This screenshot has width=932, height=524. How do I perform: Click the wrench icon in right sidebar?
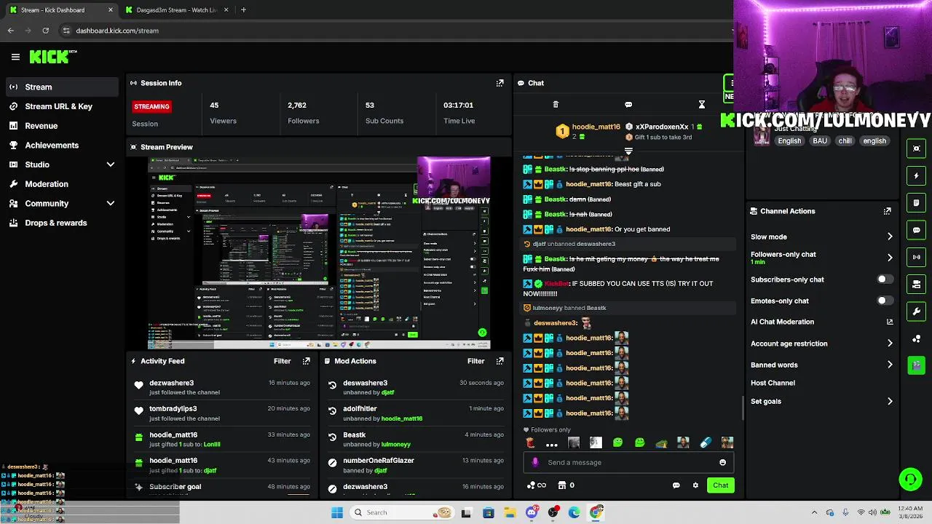click(x=916, y=311)
